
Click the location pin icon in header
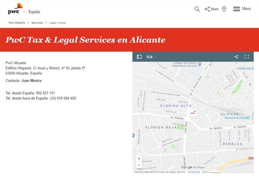(224, 9)
